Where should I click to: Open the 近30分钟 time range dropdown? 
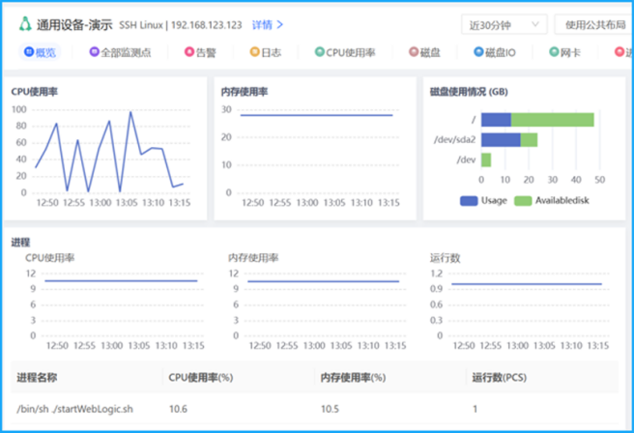[504, 25]
